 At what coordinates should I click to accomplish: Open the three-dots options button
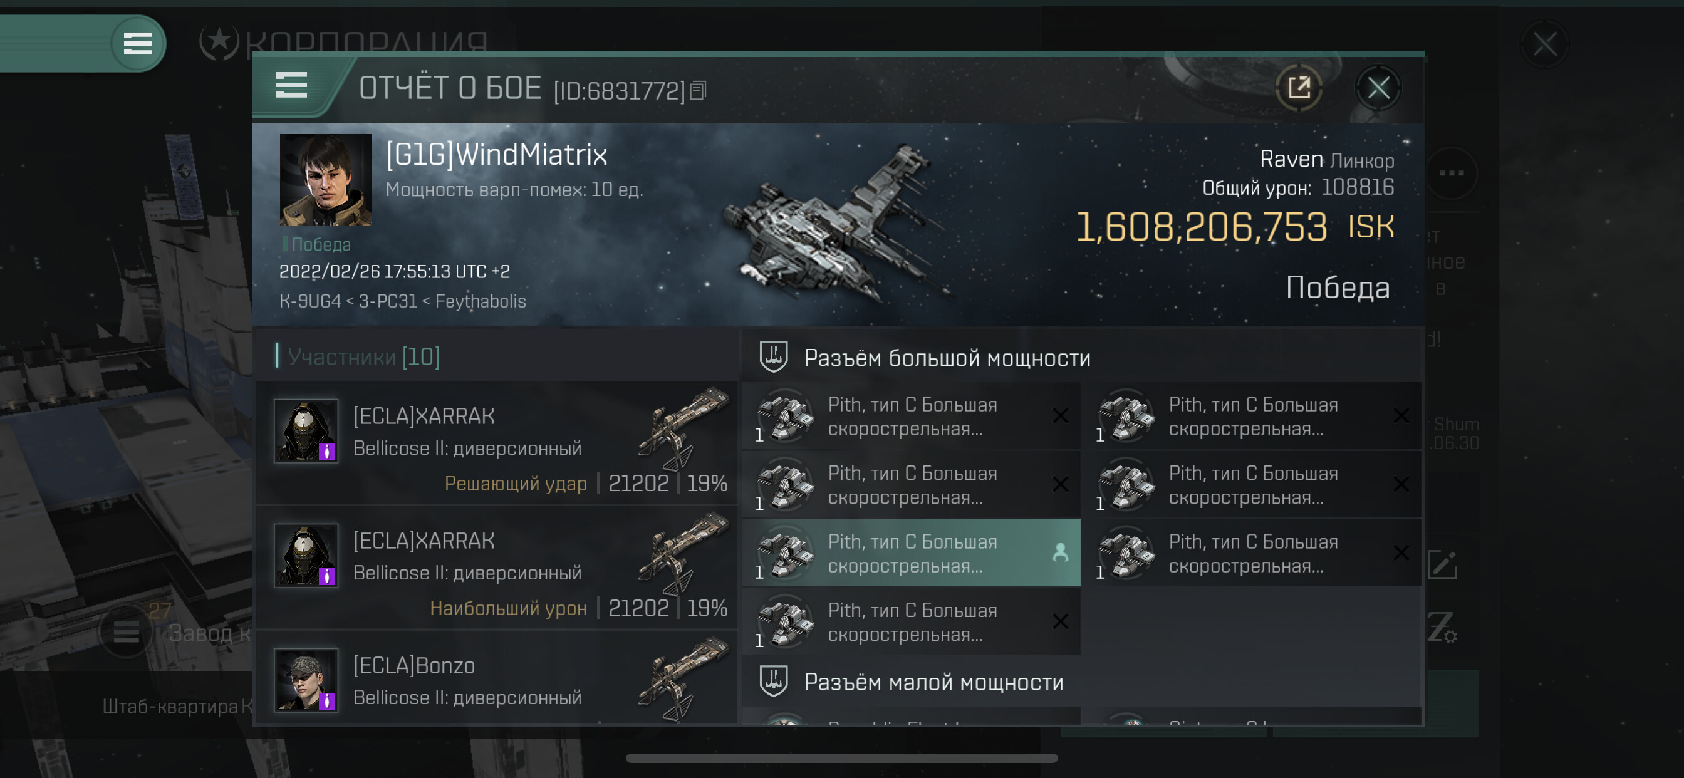coord(1452,174)
